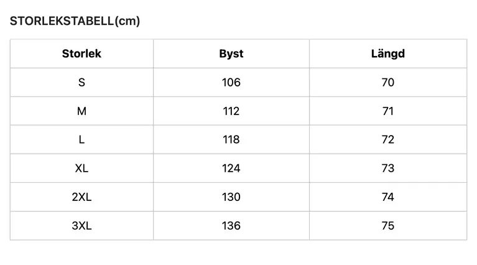Select bust value 124
The image size is (477, 265).
(x=231, y=168)
